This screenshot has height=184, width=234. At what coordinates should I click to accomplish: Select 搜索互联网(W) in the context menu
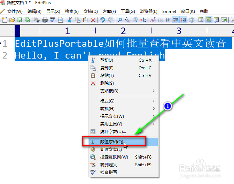(123, 157)
